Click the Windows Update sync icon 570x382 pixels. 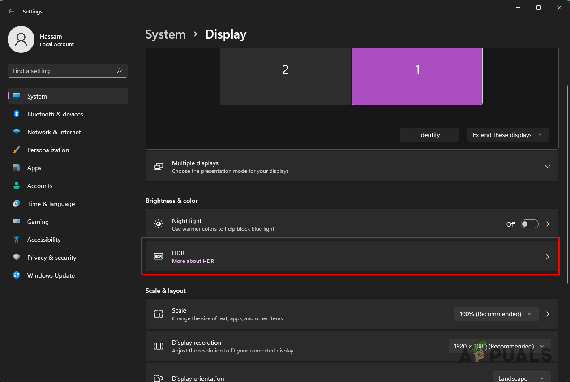17,275
